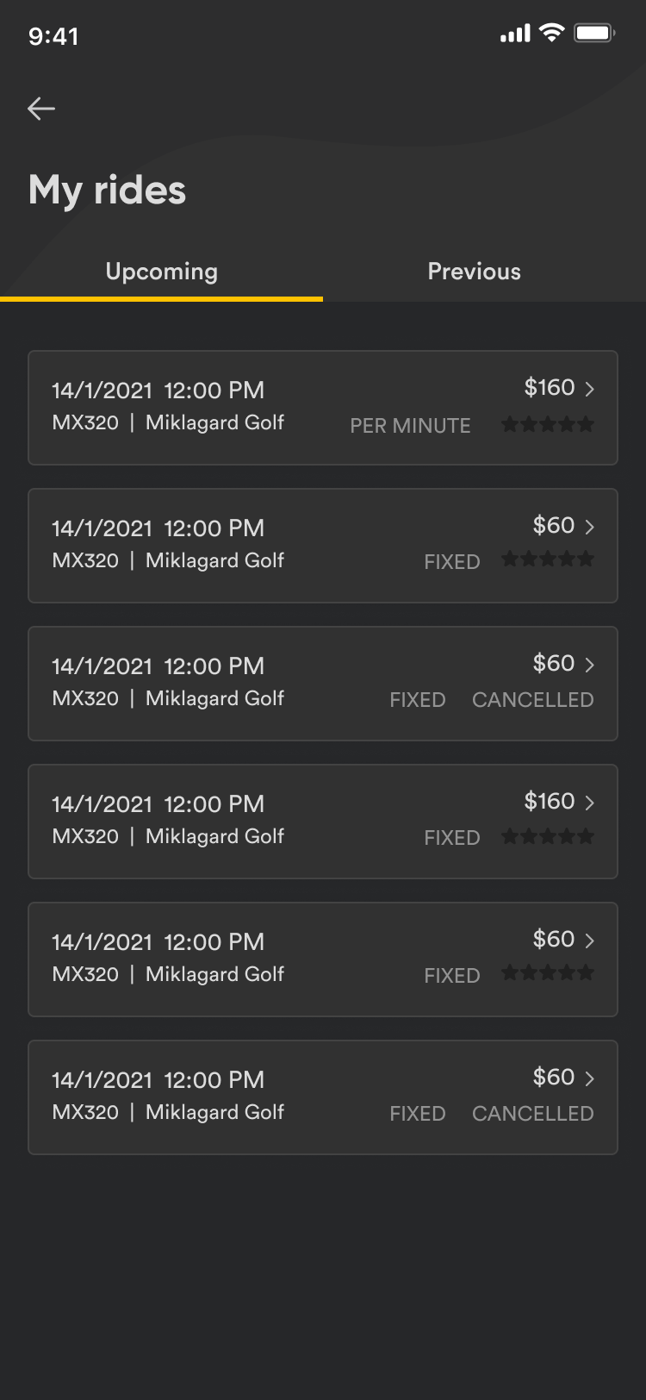Open the fifth ride card
This screenshot has width=646, height=1400.
click(258, 959)
